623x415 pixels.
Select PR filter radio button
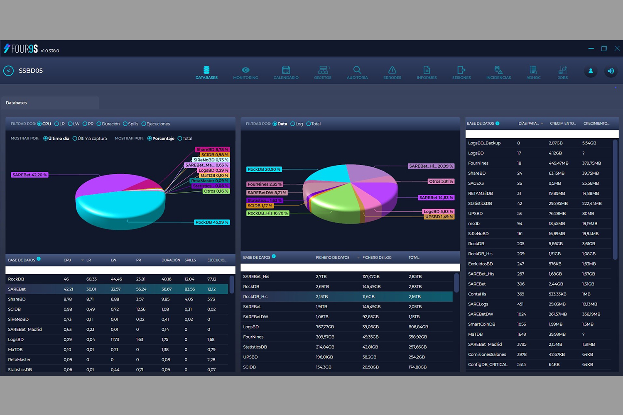coord(85,124)
